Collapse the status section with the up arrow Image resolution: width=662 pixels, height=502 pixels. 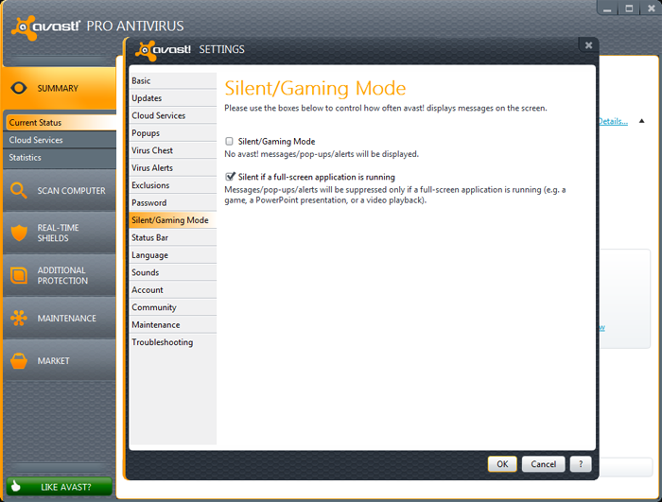point(642,121)
